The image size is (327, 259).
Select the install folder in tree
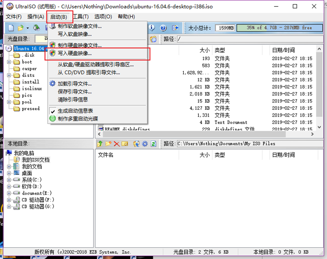(31, 82)
